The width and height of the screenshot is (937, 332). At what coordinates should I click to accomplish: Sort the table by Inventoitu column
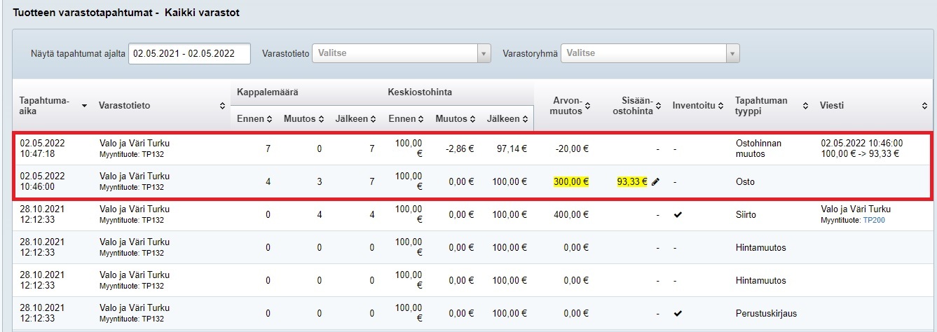point(720,106)
